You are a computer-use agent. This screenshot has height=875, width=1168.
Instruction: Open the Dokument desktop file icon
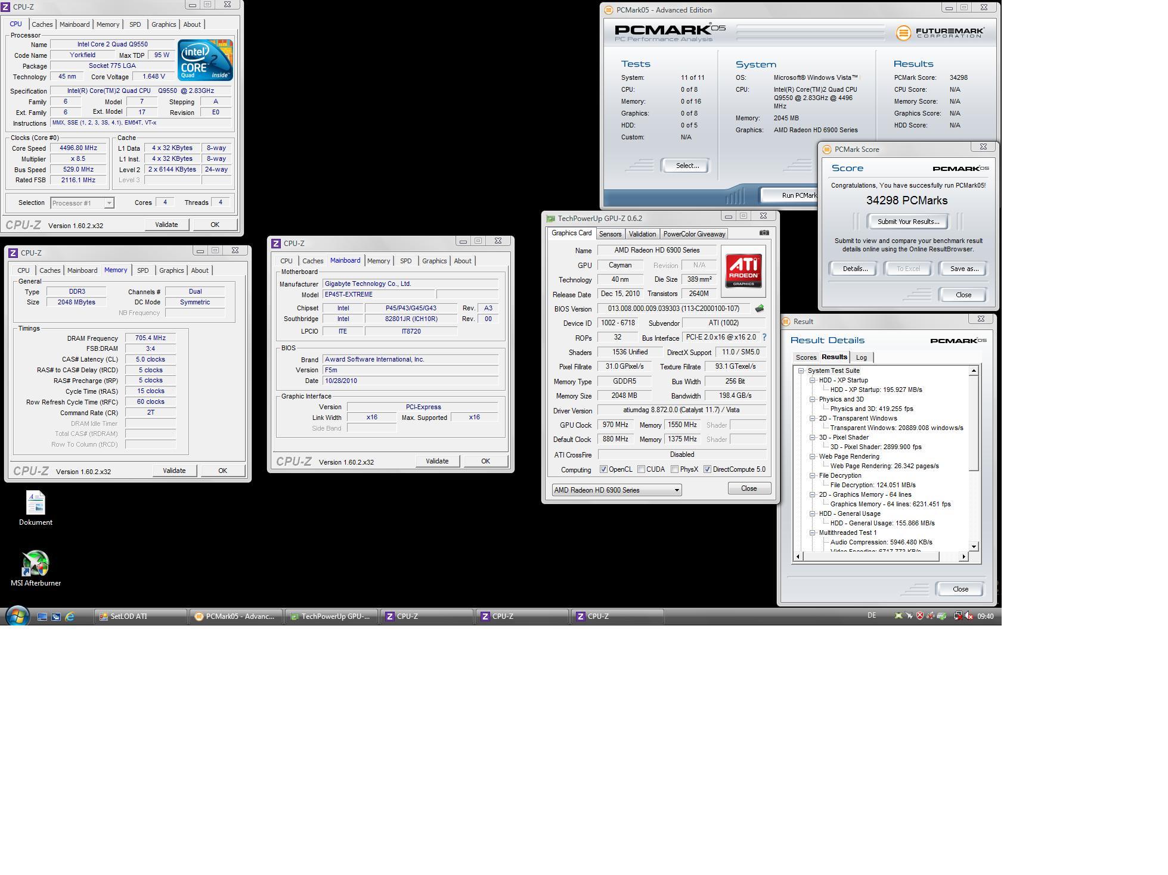point(35,508)
